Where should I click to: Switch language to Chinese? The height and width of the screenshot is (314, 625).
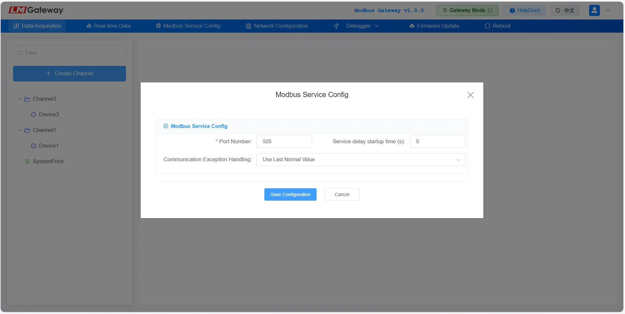click(565, 10)
